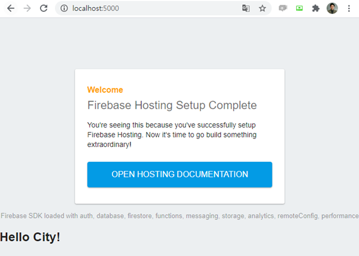Reload the localhost page
Screen dimensions: 359x256
(44, 8)
